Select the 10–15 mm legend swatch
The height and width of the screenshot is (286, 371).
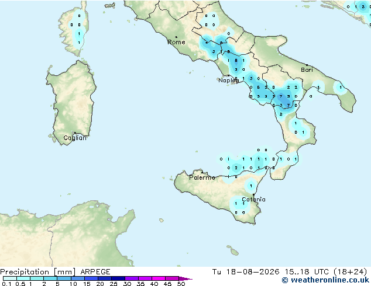78,278
